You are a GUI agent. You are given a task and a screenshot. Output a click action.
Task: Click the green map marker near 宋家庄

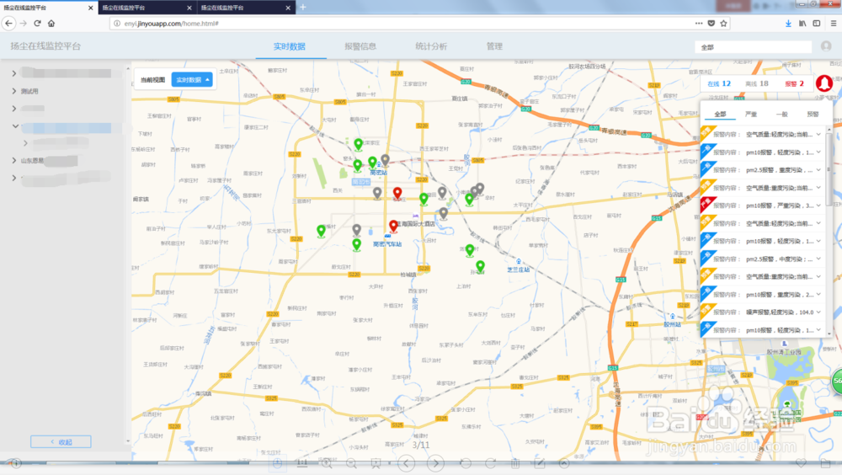click(x=358, y=143)
